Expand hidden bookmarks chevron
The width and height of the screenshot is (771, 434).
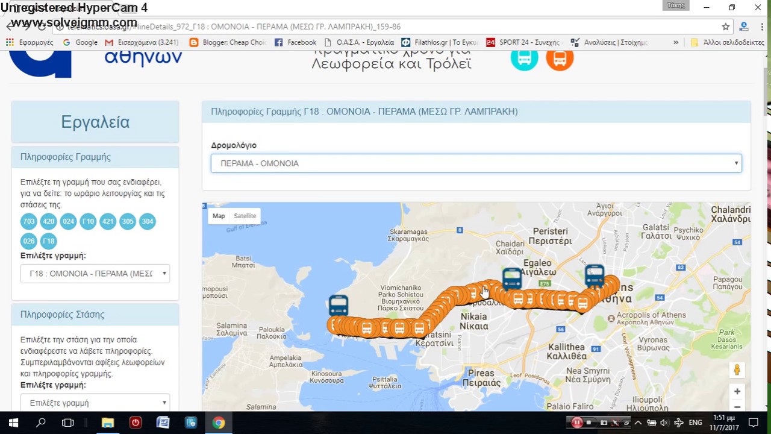point(676,42)
